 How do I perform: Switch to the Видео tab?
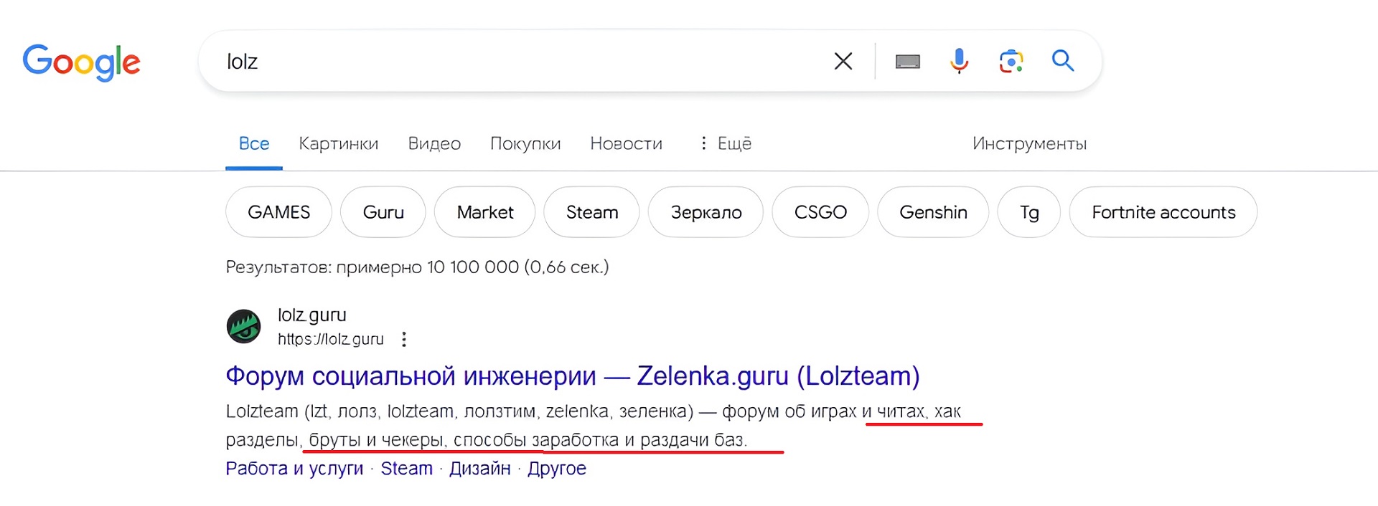pyautogui.click(x=434, y=143)
